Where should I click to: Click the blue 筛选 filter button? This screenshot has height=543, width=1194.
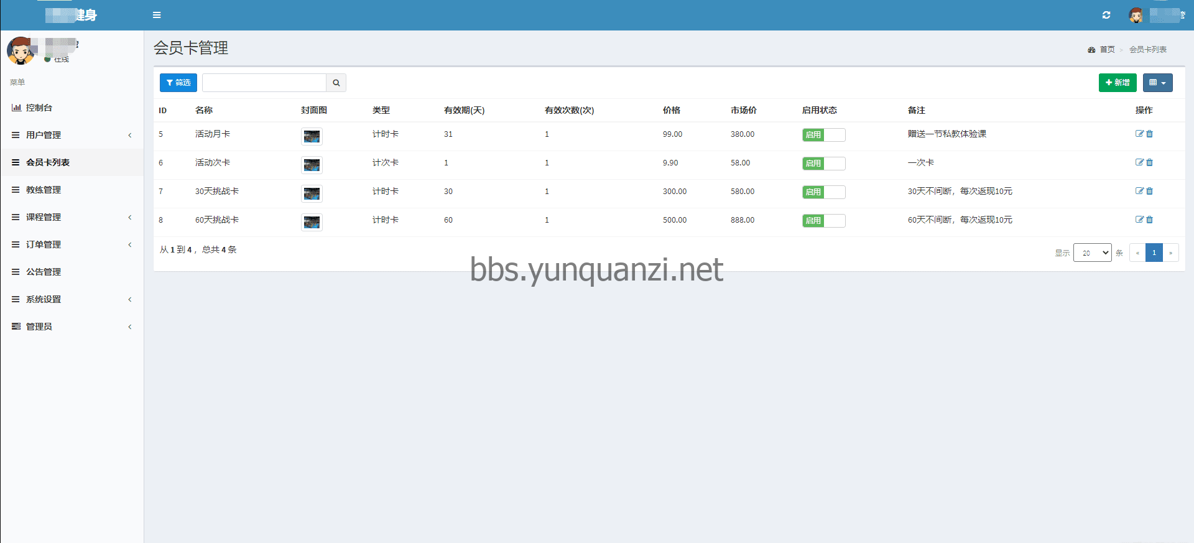point(178,83)
